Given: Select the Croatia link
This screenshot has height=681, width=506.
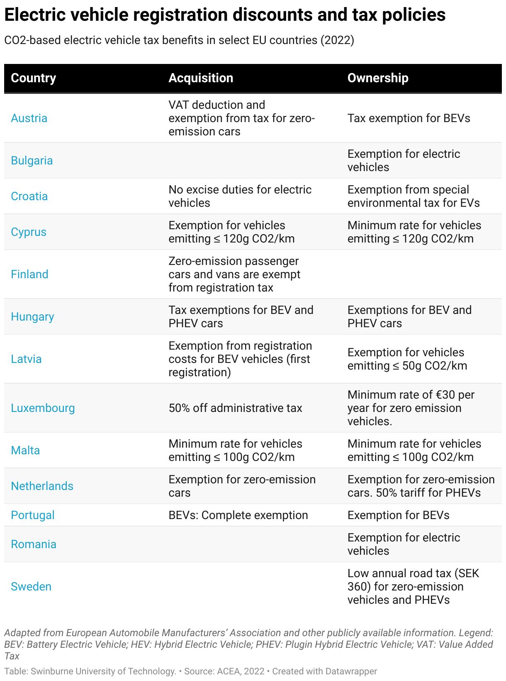Looking at the screenshot, I should coord(29,196).
